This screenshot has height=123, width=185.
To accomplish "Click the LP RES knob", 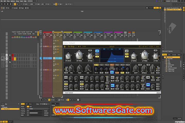I will pos(156,56).
